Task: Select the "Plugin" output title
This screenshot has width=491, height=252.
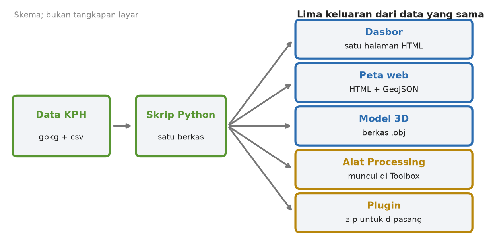Action: (384, 206)
